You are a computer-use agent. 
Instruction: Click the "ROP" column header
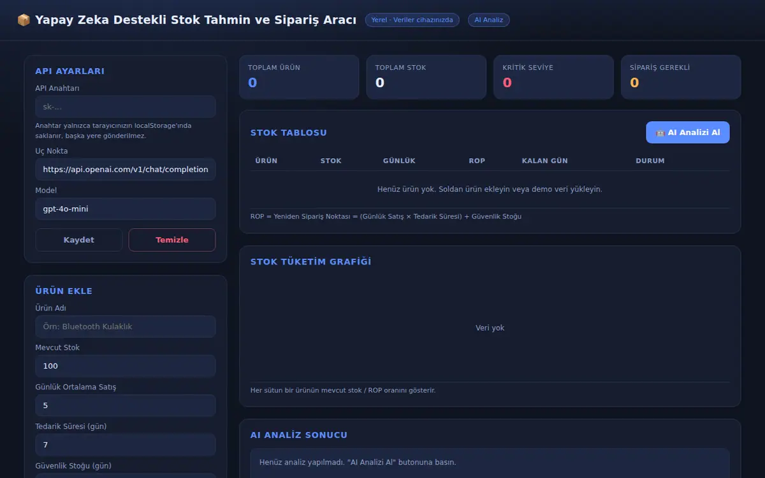pos(477,161)
